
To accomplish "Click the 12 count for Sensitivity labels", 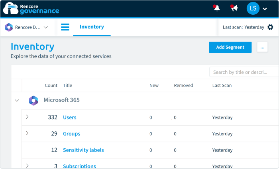I will (54, 150).
